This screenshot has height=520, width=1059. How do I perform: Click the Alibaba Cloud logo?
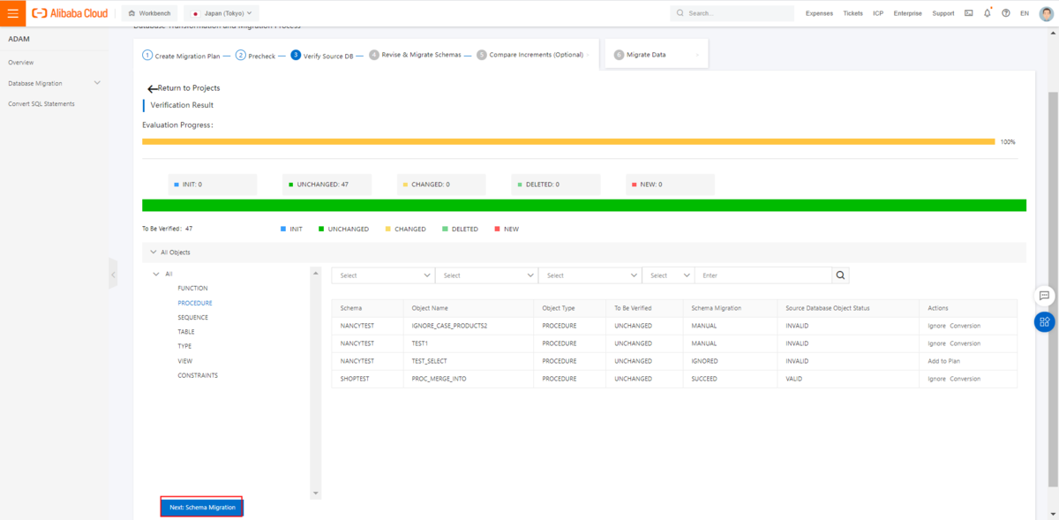pos(69,13)
